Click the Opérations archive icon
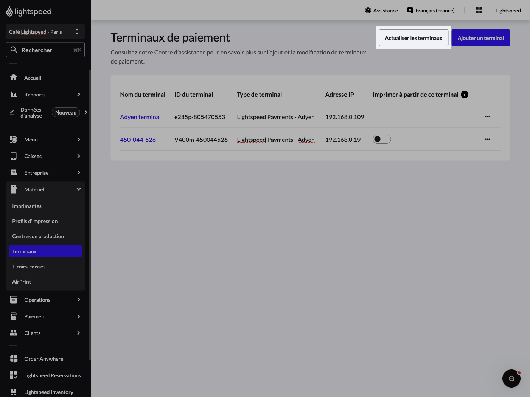 (14, 300)
